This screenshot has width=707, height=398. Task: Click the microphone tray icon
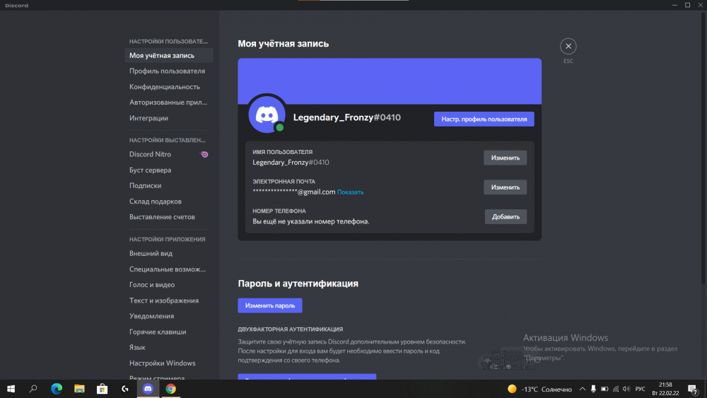point(593,389)
